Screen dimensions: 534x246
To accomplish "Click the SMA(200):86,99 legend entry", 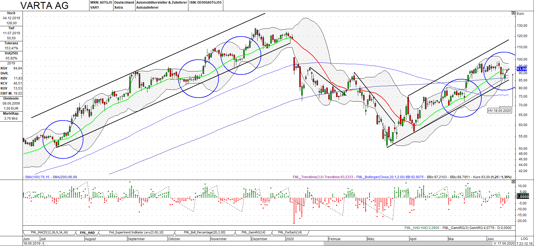I will click(65, 177).
